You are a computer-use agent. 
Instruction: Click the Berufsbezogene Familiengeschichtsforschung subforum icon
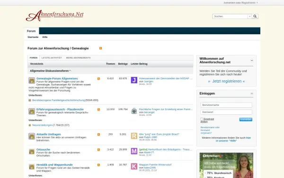pos(30,100)
